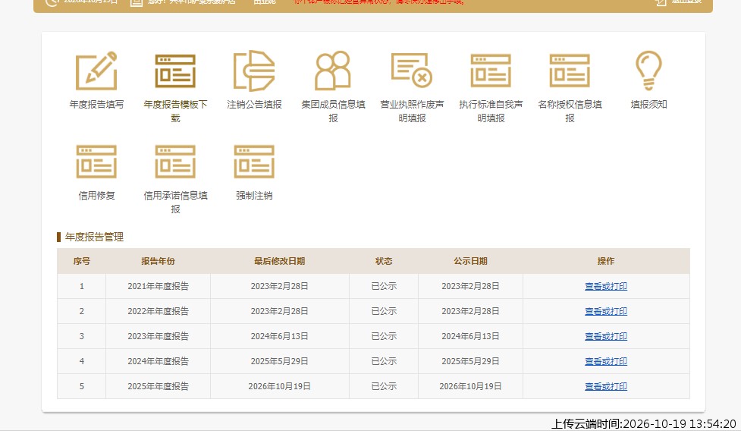Click 已公示 status in 2023 report row
Screen dimensions: 741x434
coord(384,336)
